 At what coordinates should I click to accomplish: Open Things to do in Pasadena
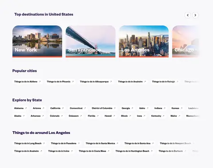coord(65,143)
